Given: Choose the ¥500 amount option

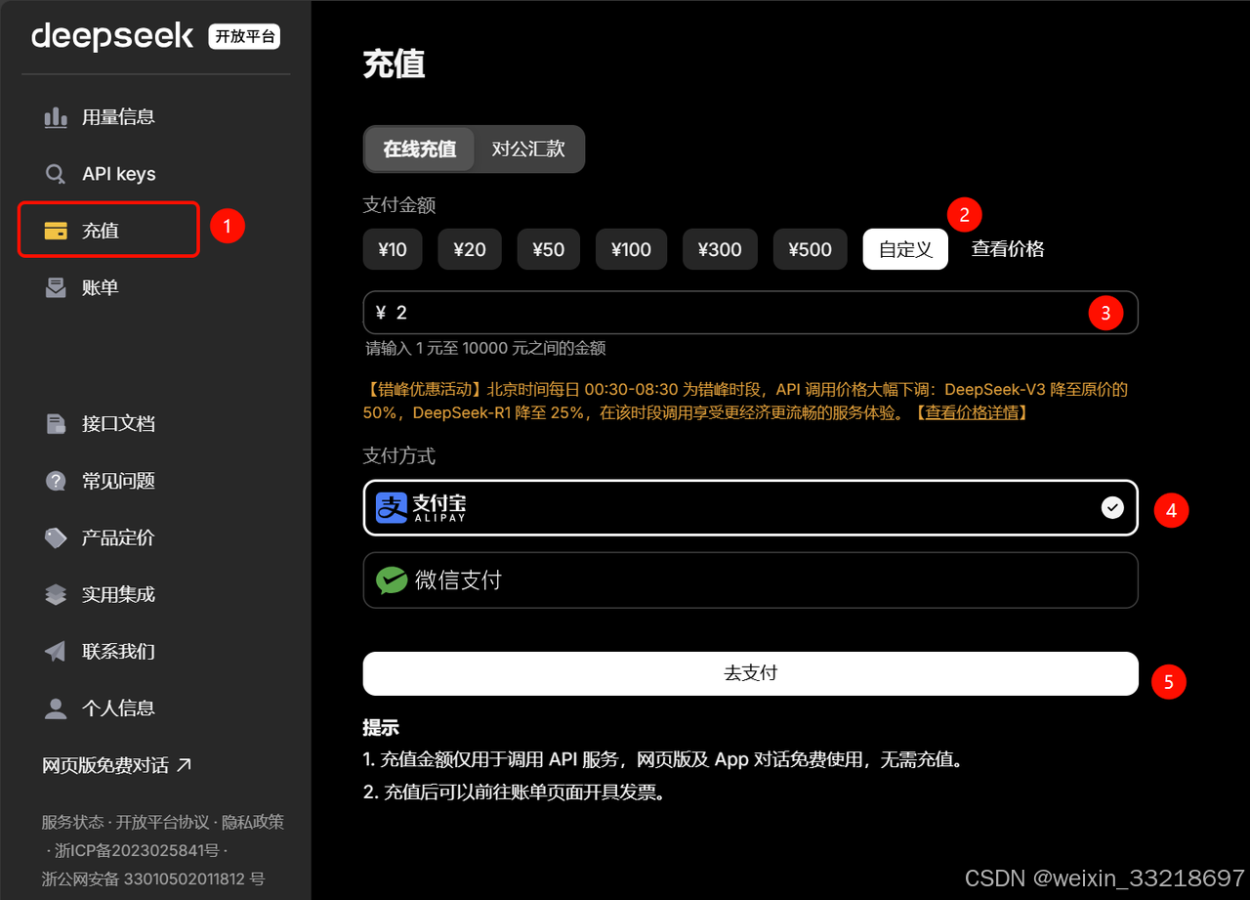Looking at the screenshot, I should (811, 249).
